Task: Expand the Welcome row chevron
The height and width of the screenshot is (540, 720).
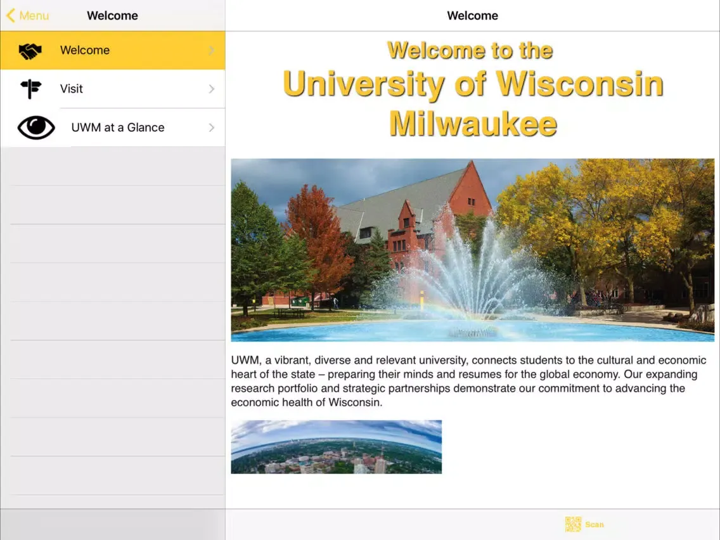Action: 212,51
